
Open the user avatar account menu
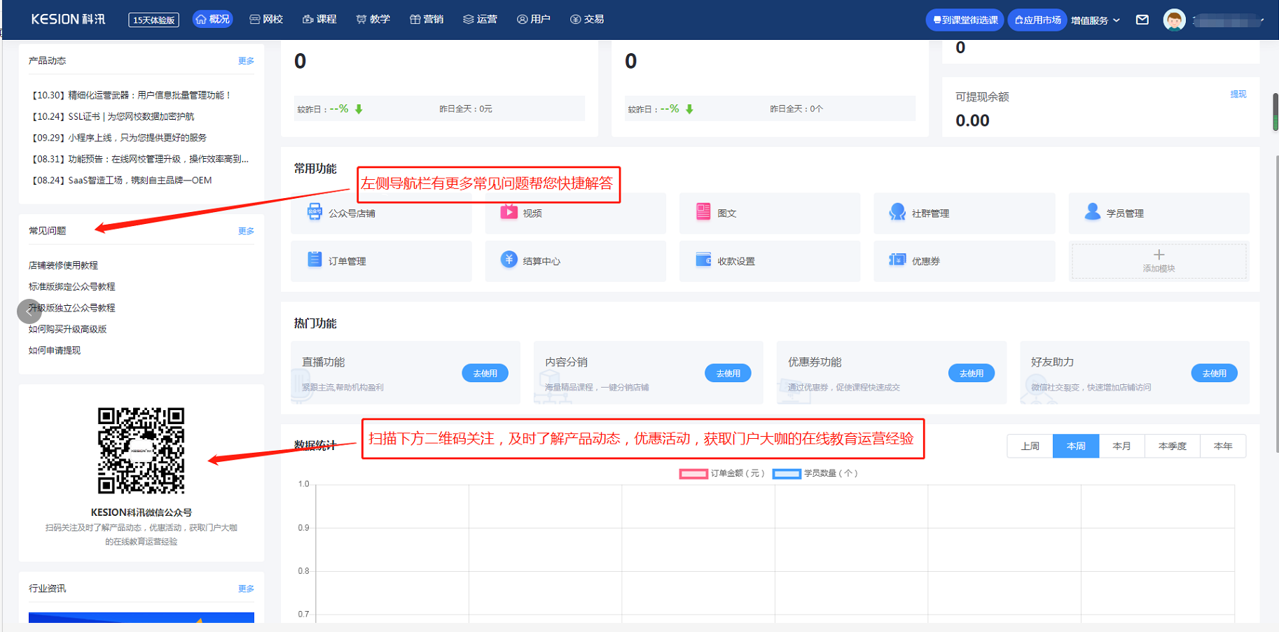1175,20
